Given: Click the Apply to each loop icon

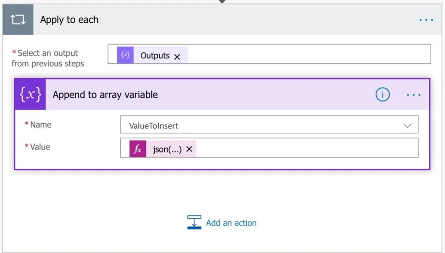Looking at the screenshot, I should 18,20.
